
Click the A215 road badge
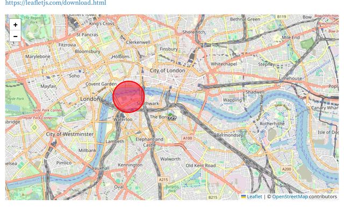163,180
